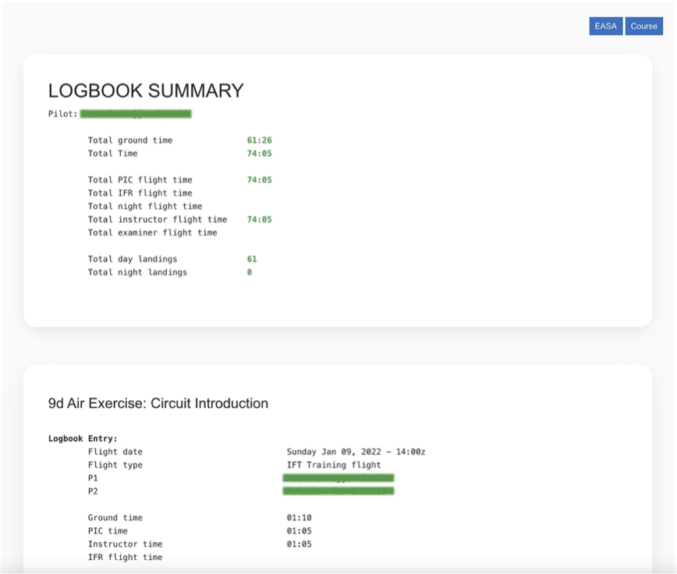Click the EASA button

(x=606, y=27)
